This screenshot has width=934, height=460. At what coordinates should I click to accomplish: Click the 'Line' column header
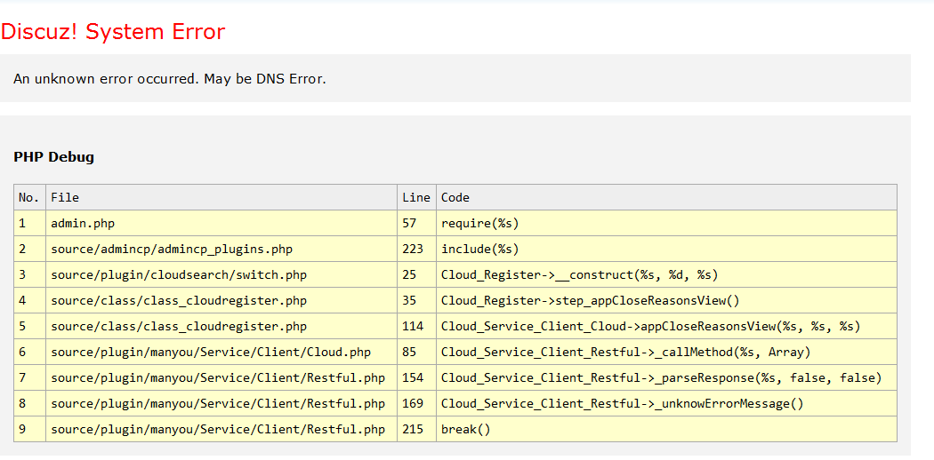pos(417,197)
